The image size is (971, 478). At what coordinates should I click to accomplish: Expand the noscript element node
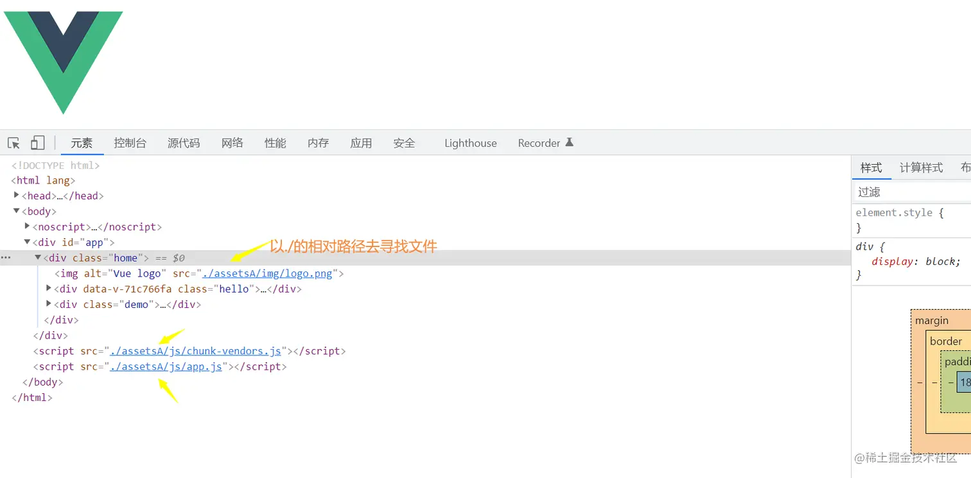click(x=28, y=226)
